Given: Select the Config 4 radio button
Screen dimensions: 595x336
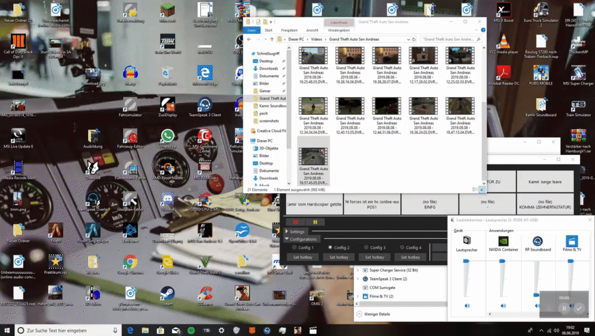Looking at the screenshot, I should 402,247.
